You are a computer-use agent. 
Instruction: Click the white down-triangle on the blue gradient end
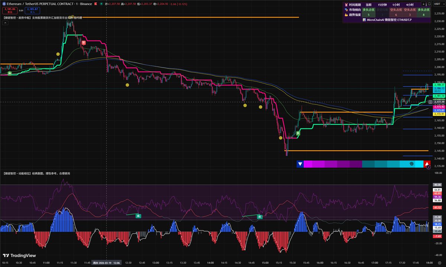(300, 164)
